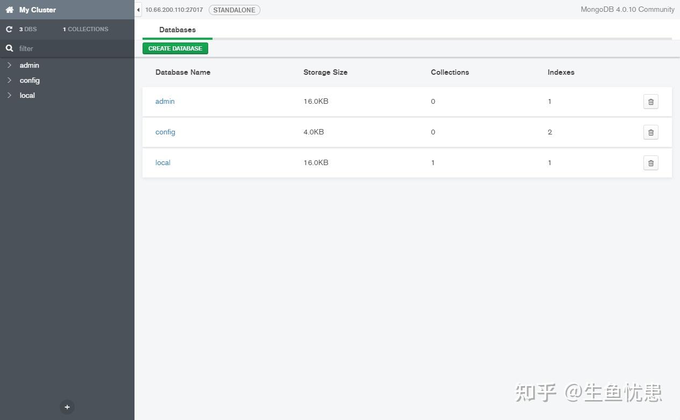Expand the admin database tree
This screenshot has width=680, height=420.
coord(9,65)
